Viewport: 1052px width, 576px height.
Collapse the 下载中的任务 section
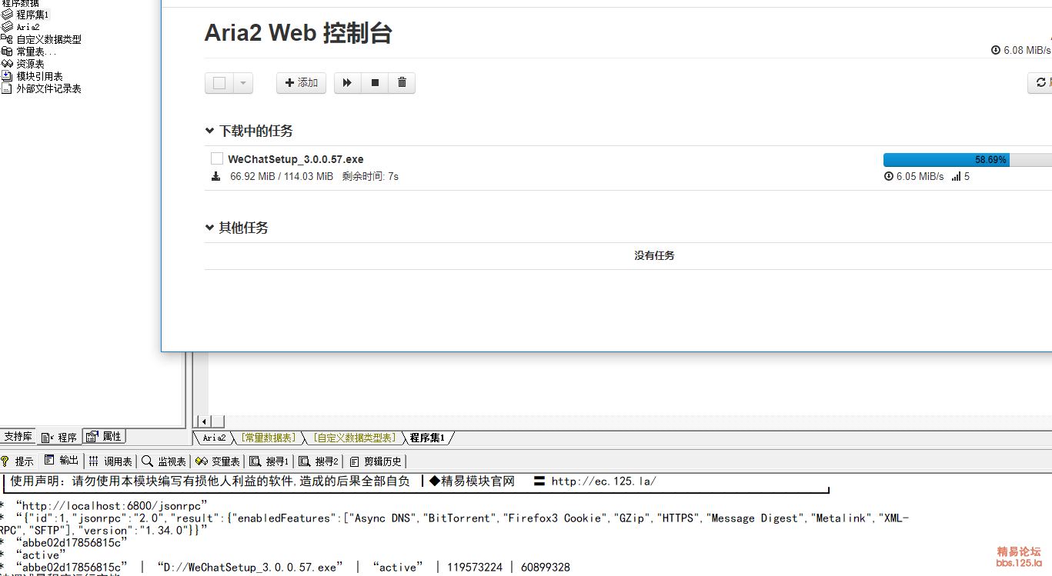coord(209,132)
